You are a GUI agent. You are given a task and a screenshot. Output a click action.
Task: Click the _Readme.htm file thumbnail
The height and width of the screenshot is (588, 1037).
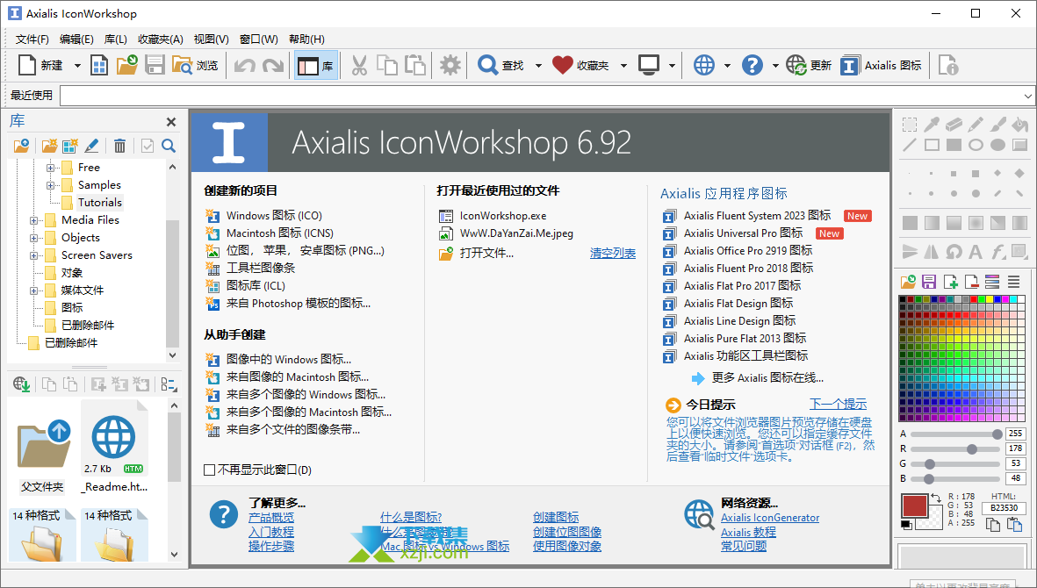[115, 447]
